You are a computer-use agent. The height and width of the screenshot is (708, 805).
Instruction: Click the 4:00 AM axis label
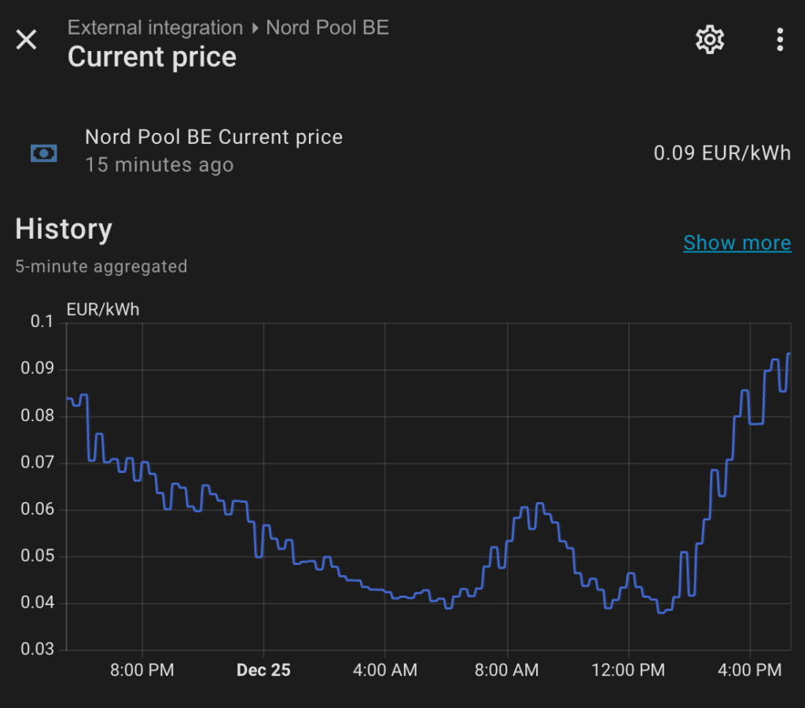pos(385,670)
